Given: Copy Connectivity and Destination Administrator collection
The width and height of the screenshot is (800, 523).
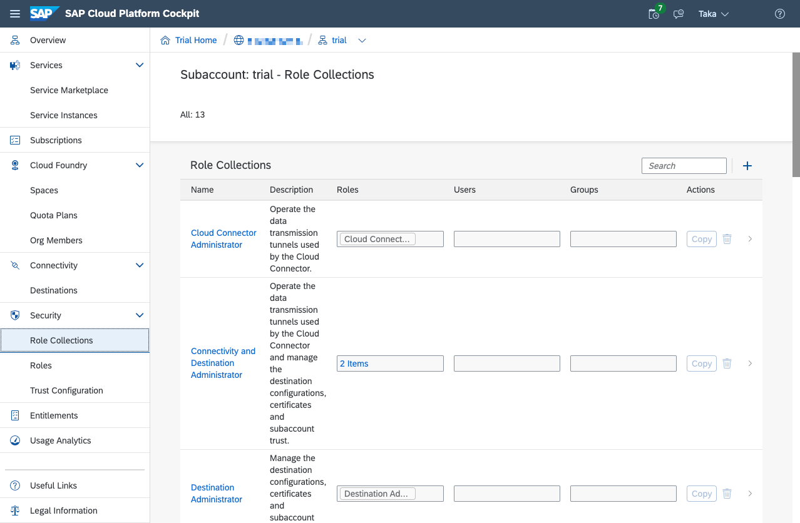Looking at the screenshot, I should [x=701, y=363].
